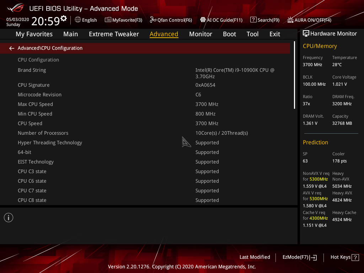Viewport: 364px width, 273px height.
Task: Click the 32768 MB capacity value
Action: coord(342,123)
